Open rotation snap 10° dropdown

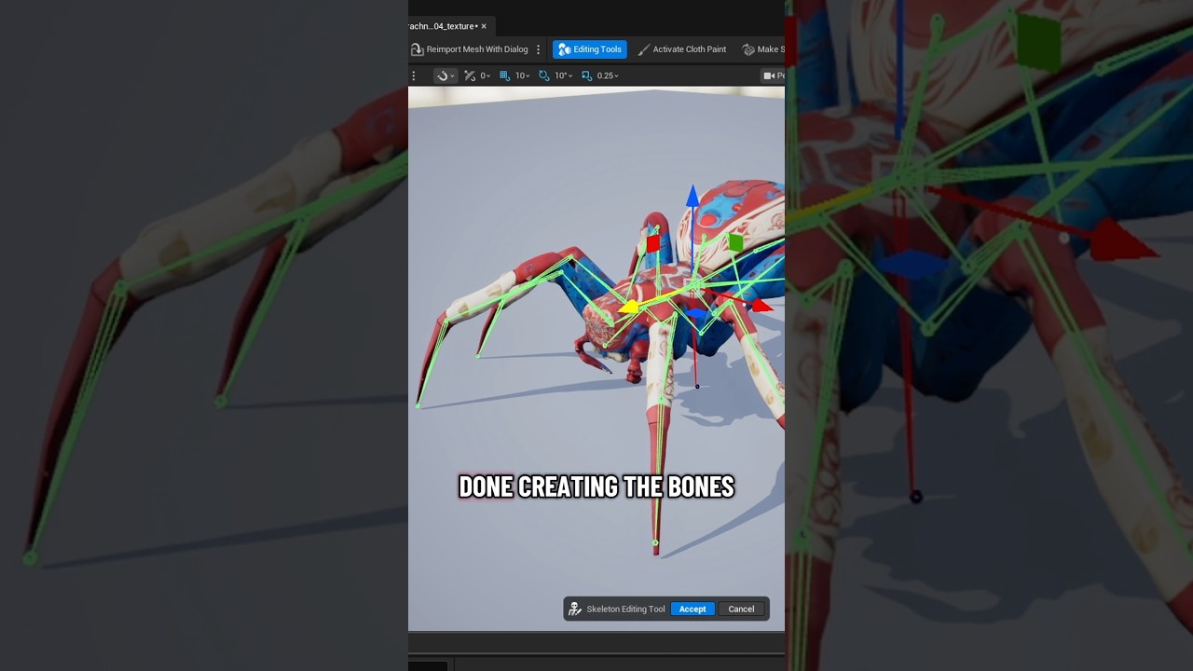coord(563,75)
